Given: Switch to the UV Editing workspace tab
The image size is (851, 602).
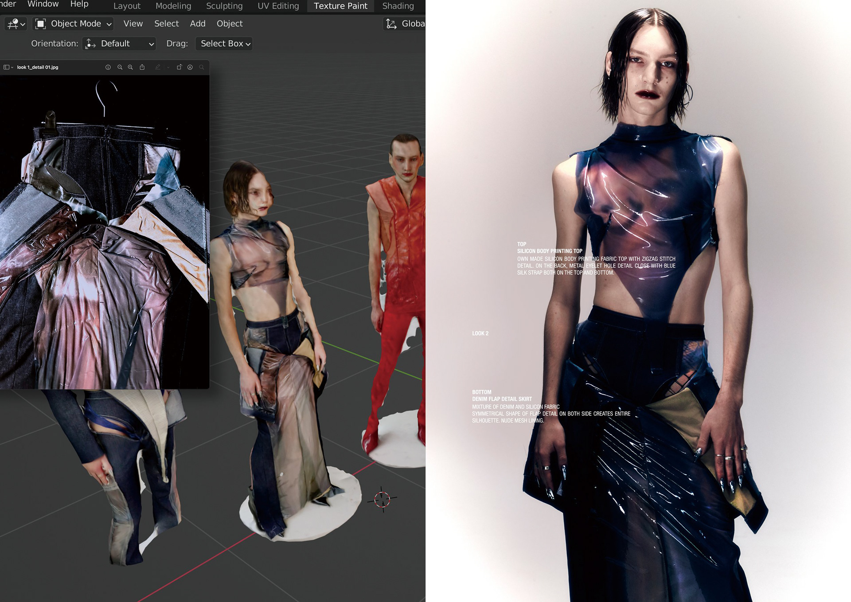Looking at the screenshot, I should click(278, 6).
